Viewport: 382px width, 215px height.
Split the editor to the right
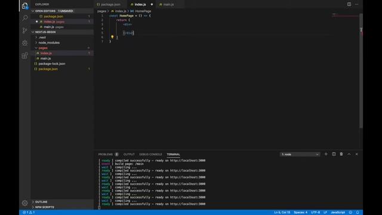pos(349,4)
